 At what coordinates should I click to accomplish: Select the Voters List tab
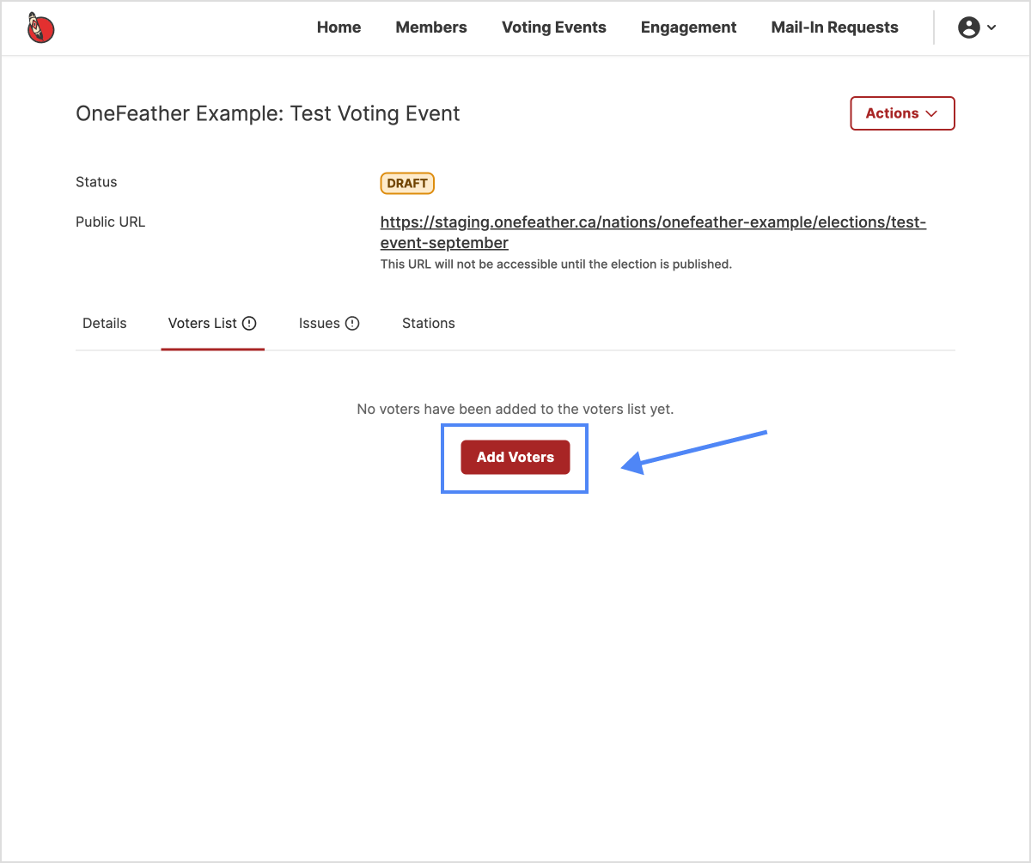pyautogui.click(x=212, y=324)
